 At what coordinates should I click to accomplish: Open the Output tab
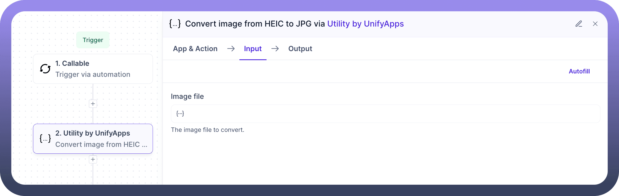(x=300, y=49)
